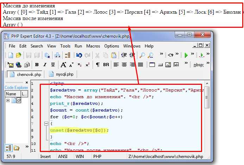This screenshot has height=165, width=244.
Task: Click the Undo arrow icon
Action: 79,55
